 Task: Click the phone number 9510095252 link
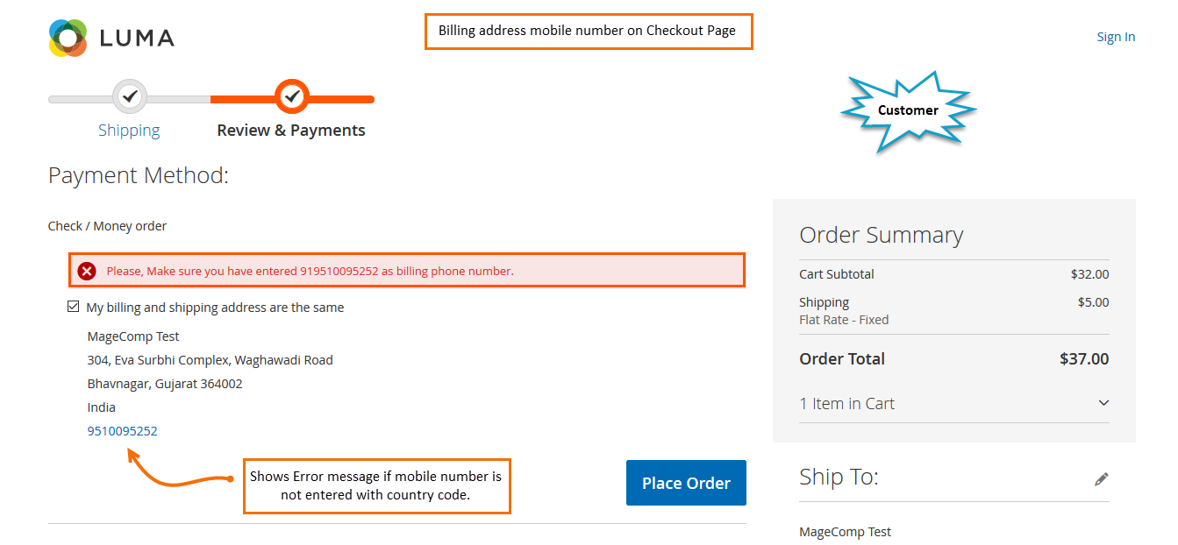pos(122,431)
